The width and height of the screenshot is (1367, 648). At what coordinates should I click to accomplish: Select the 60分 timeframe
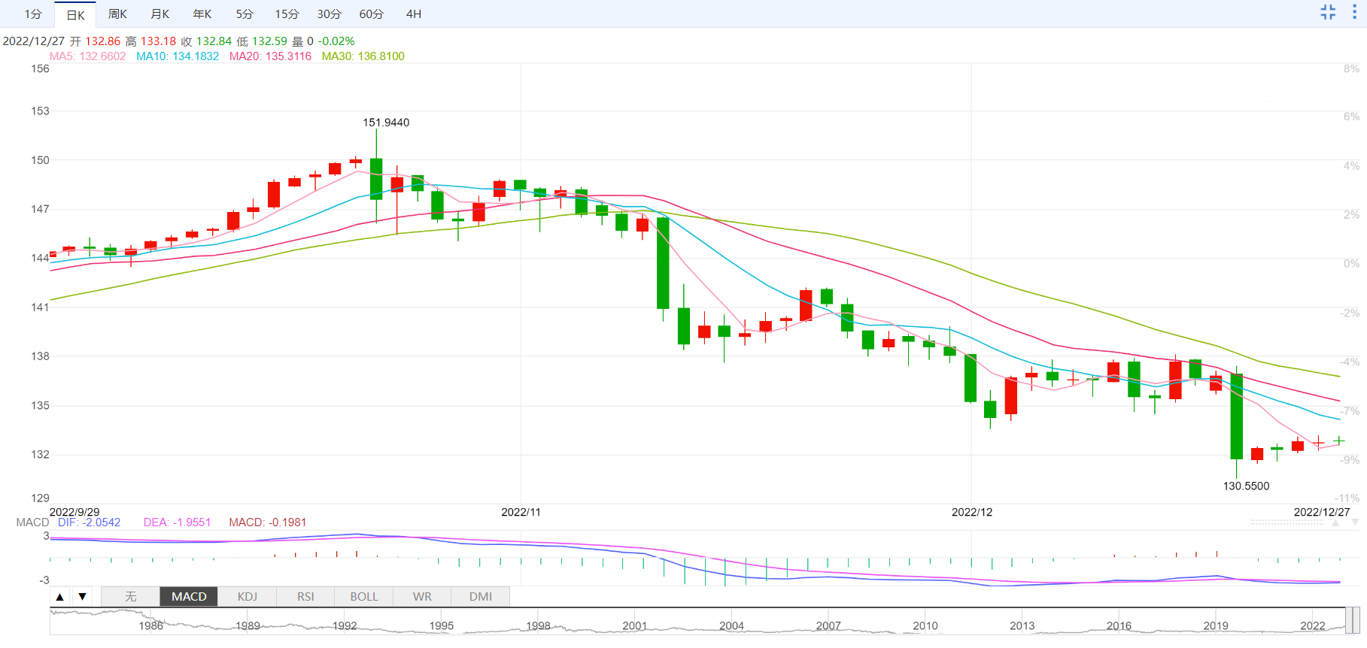click(371, 14)
